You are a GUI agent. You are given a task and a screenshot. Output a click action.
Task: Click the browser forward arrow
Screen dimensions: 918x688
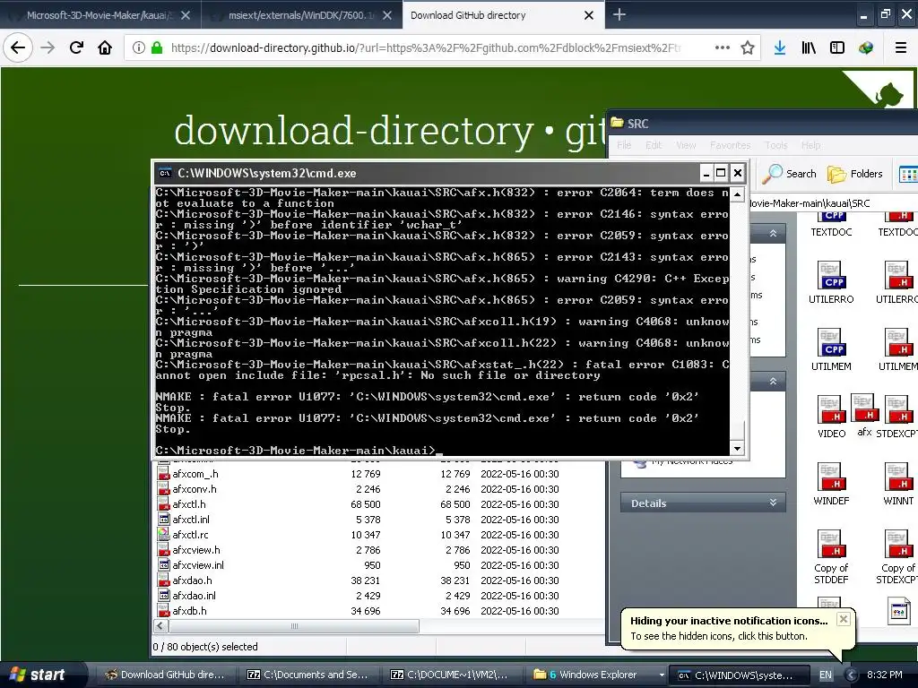(48, 47)
